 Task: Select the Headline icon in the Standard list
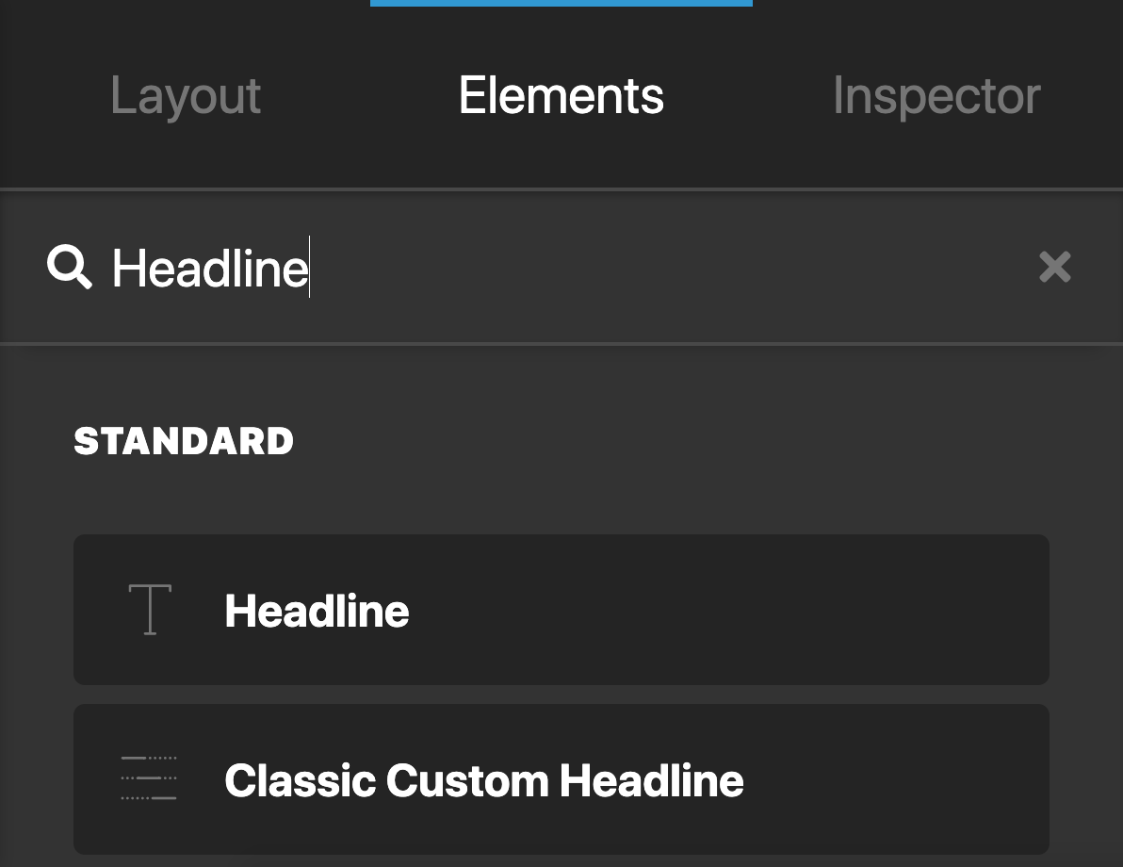(149, 610)
